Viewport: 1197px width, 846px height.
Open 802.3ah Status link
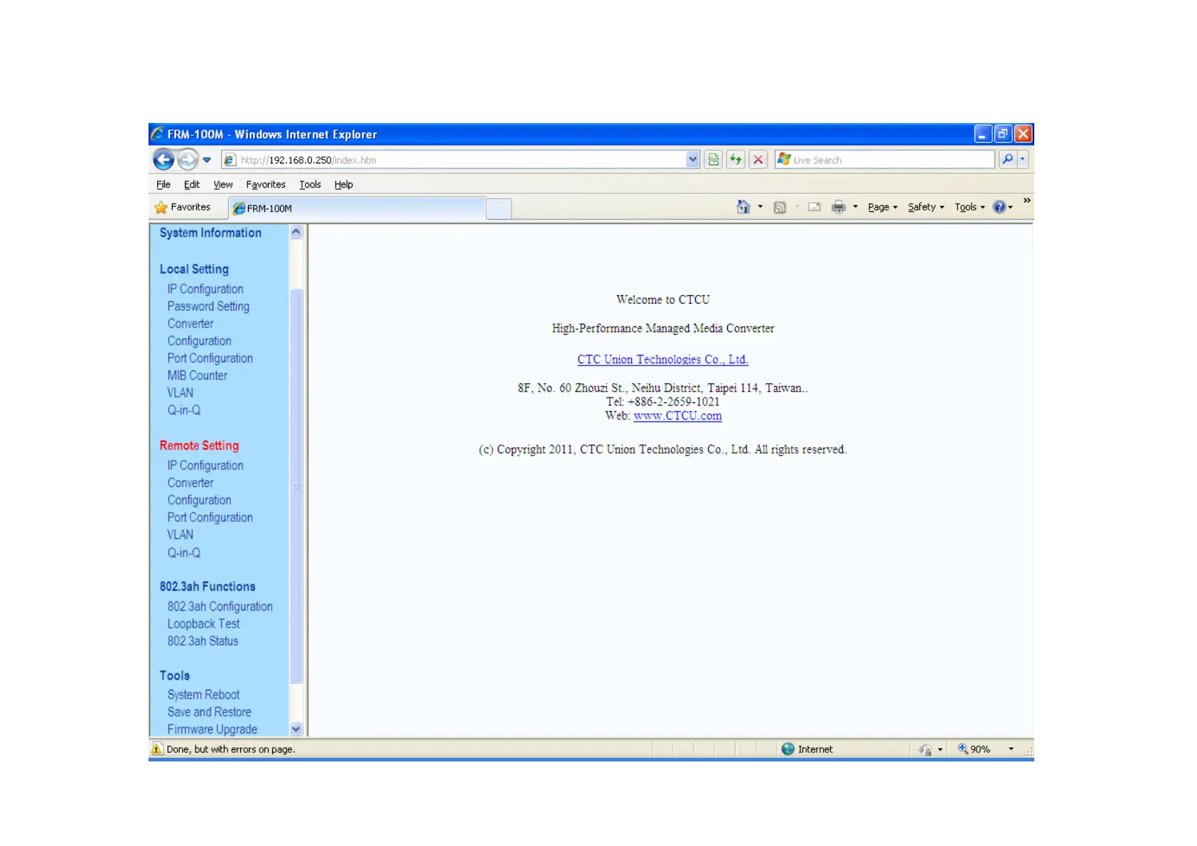click(203, 641)
